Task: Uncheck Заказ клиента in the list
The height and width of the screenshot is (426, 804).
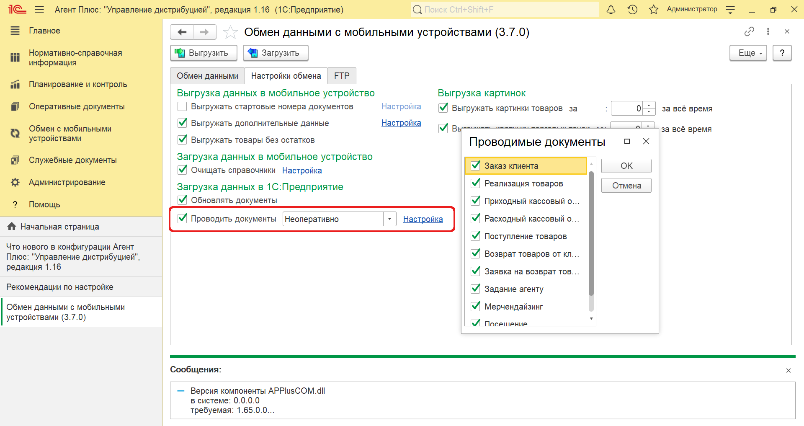Action: coord(476,166)
